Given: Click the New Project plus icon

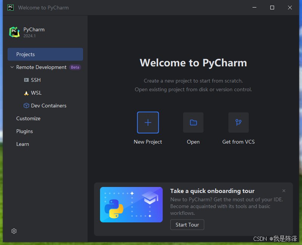Looking at the screenshot, I should tap(148, 122).
